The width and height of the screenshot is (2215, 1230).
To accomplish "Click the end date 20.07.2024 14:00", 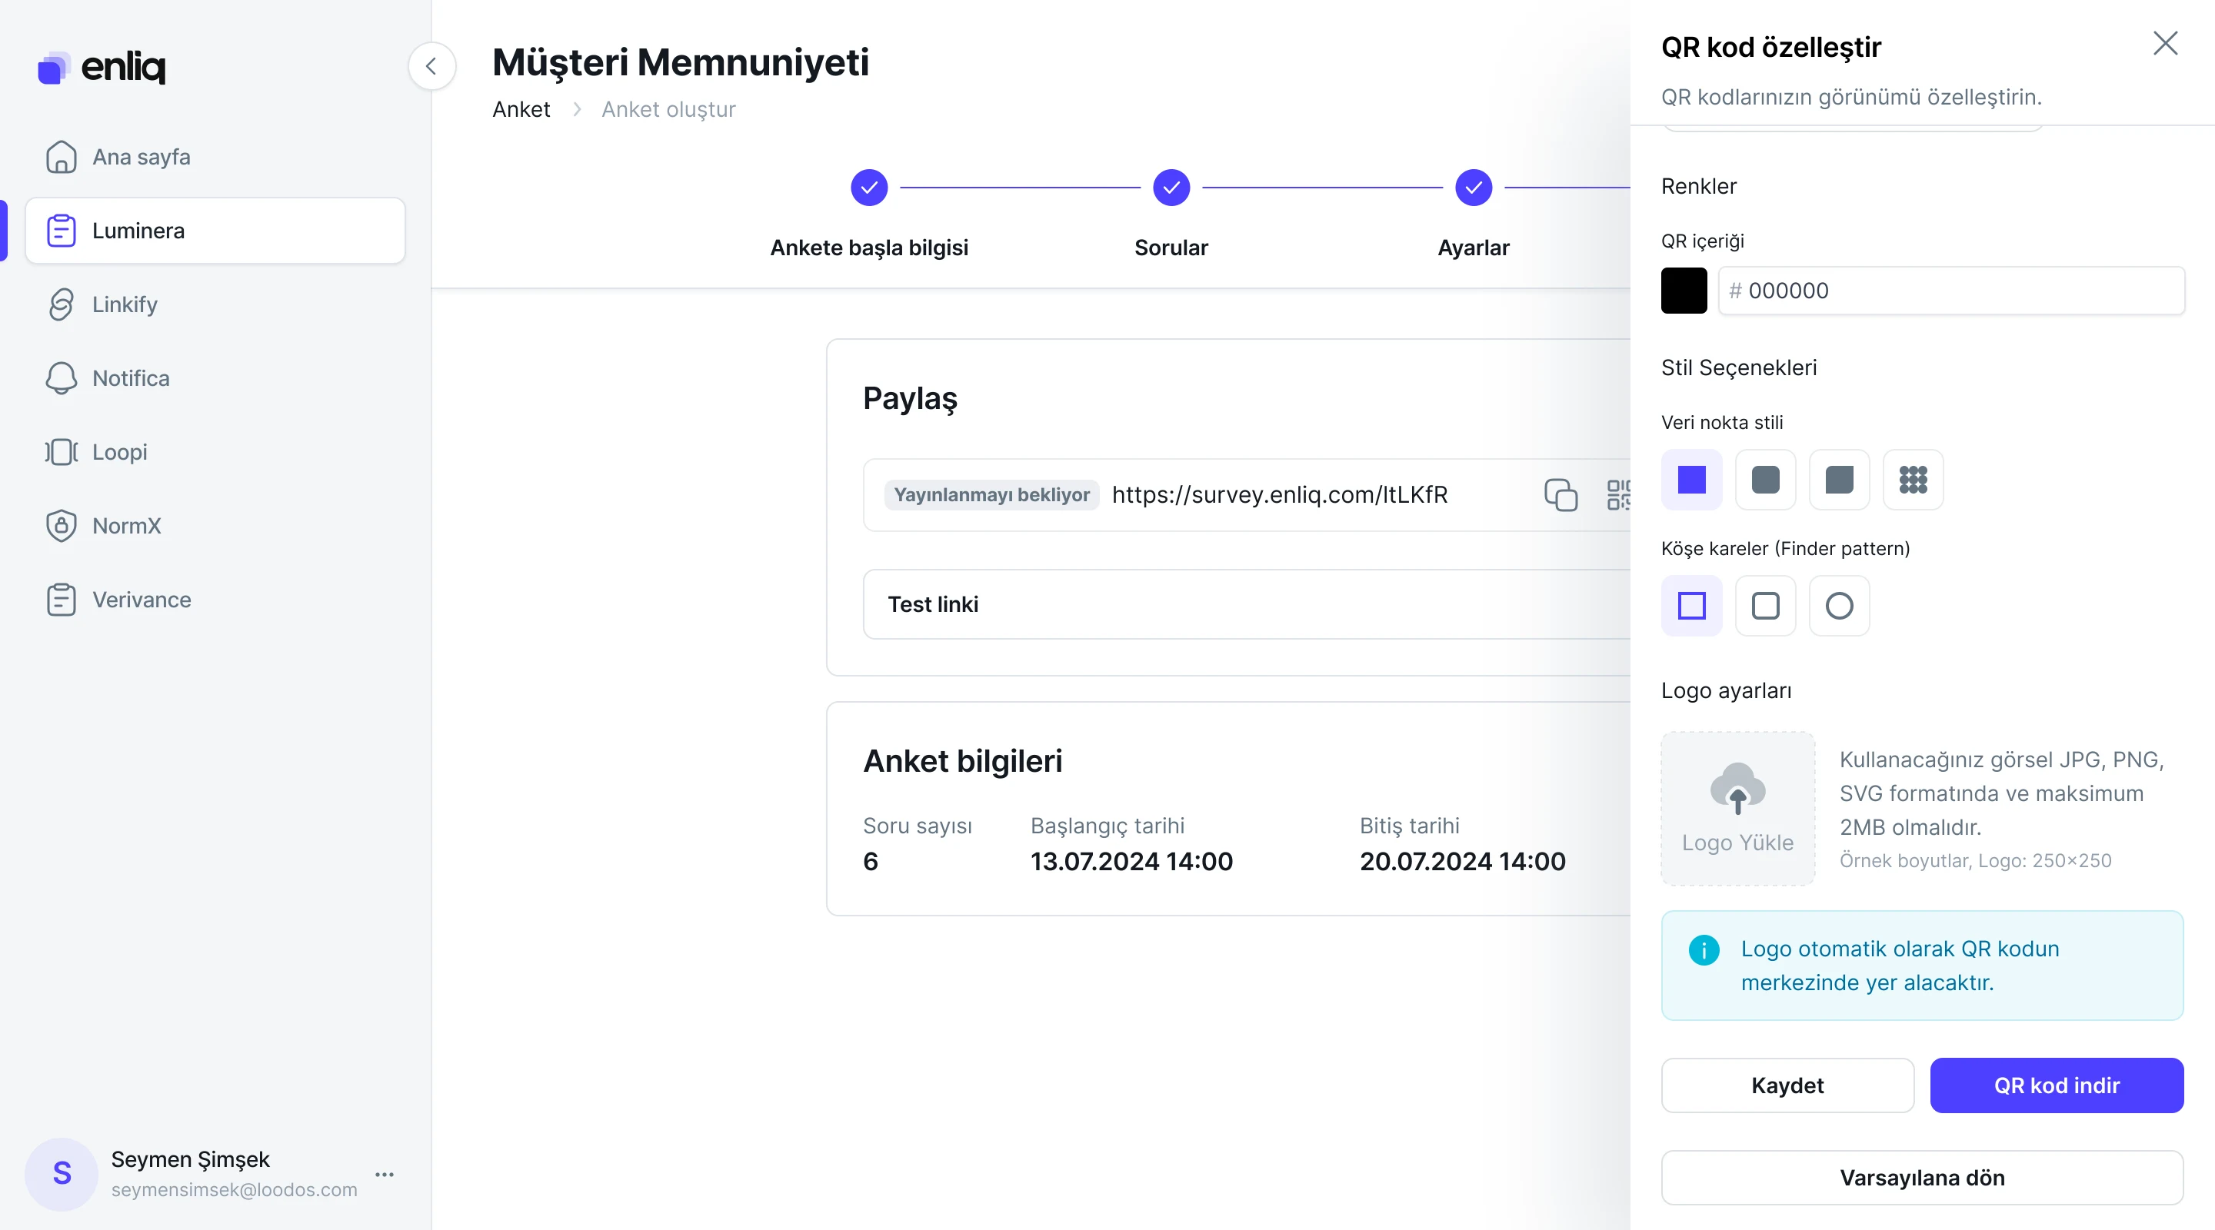I will (x=1463, y=861).
